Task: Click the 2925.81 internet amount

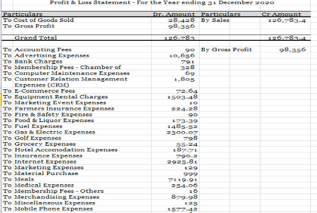Action: [x=182, y=162]
